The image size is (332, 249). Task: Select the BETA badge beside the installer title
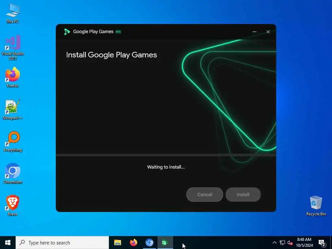118,32
